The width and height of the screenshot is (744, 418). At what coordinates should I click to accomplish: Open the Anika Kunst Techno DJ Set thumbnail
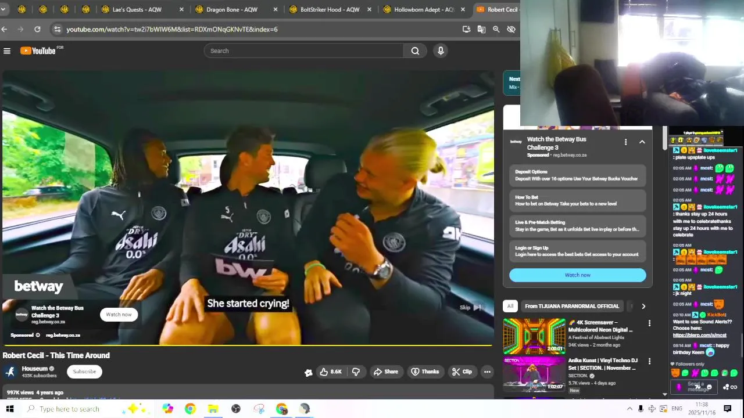click(x=534, y=373)
